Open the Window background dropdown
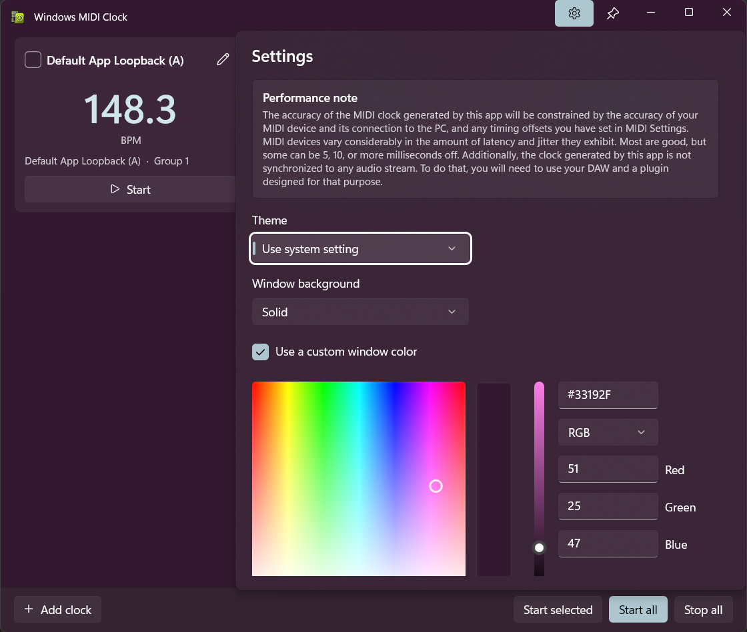 (x=361, y=312)
